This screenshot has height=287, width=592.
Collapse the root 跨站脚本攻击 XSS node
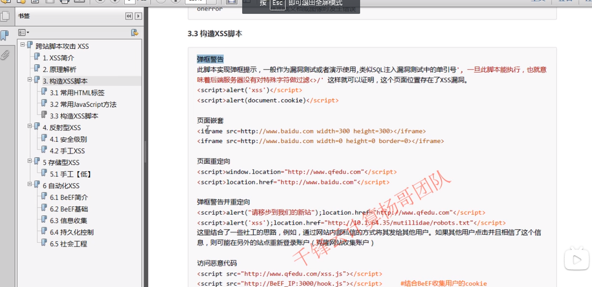point(22,45)
